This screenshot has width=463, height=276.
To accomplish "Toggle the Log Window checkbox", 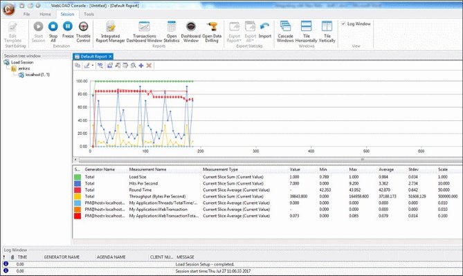I will 343,24.
